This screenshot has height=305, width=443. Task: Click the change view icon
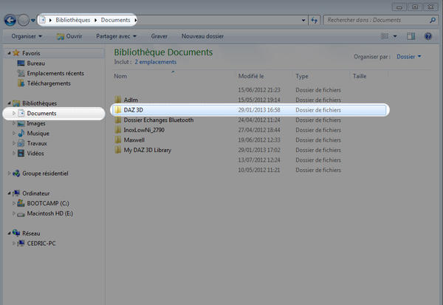click(x=385, y=36)
